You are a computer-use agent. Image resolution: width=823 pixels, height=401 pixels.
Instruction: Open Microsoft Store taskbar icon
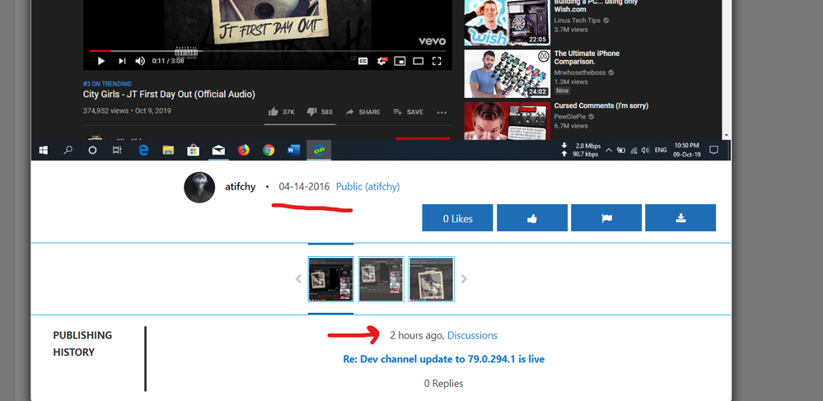[193, 150]
